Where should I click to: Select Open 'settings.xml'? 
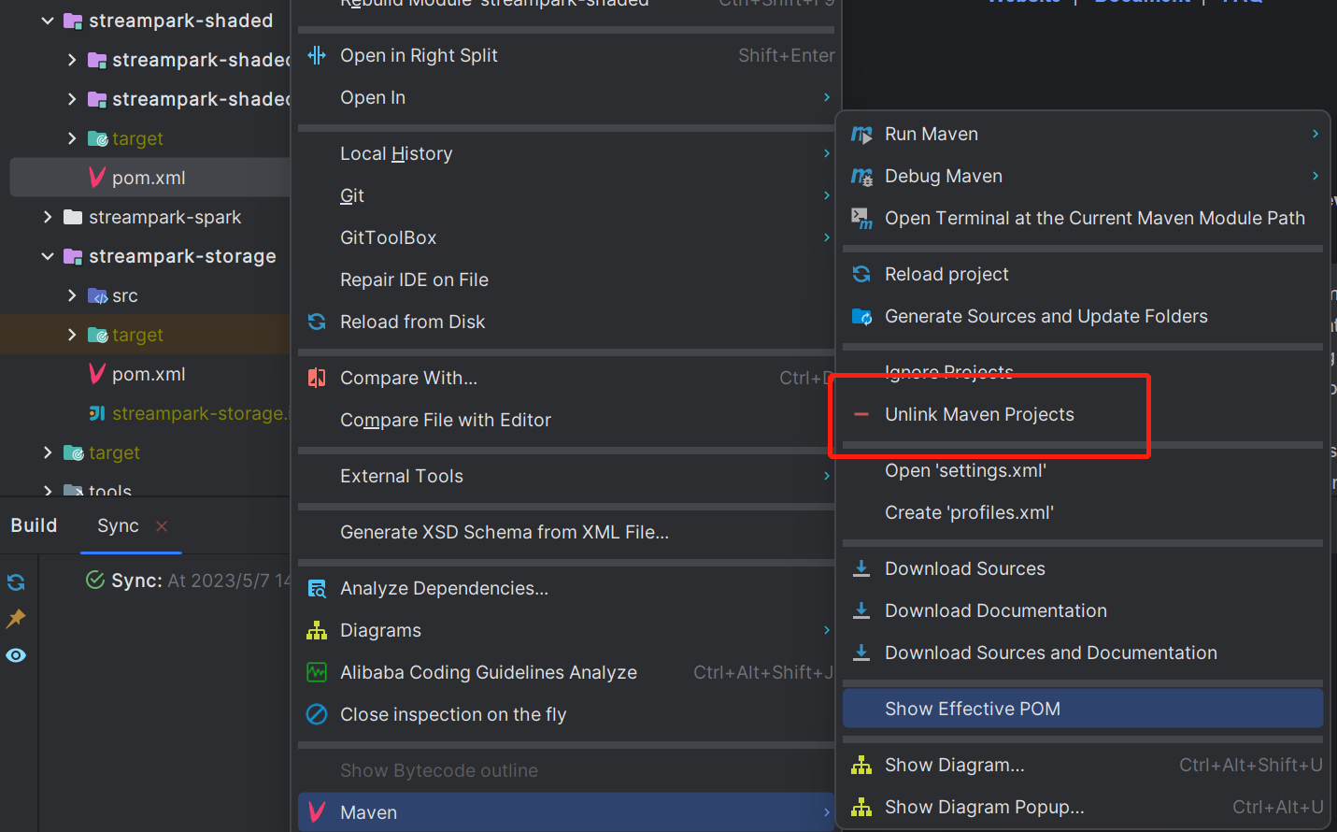1082,470
